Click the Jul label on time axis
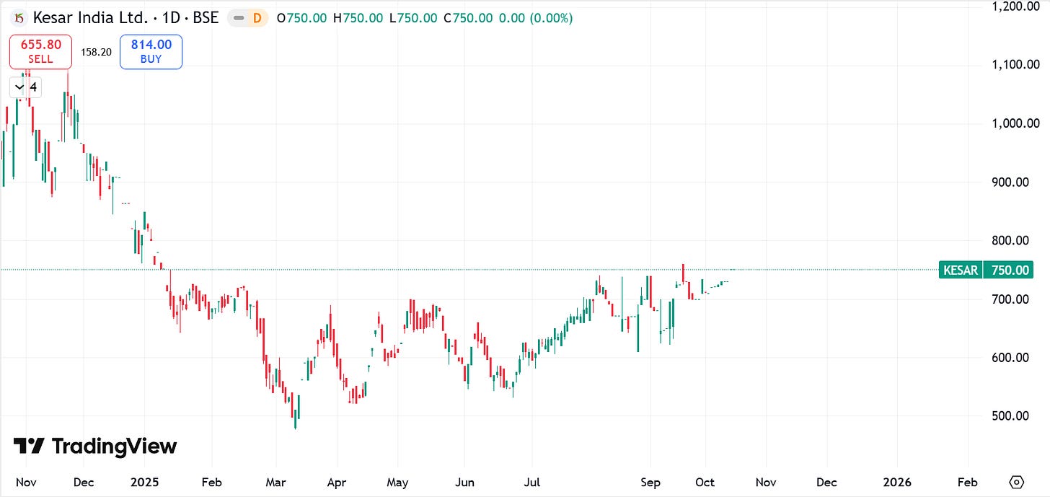This screenshot has height=497, width=1050. click(531, 482)
